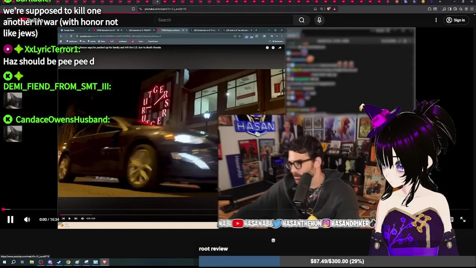Open Google Chrome from the taskbar
Image resolution: width=476 pixels, height=268 pixels.
coord(68,262)
